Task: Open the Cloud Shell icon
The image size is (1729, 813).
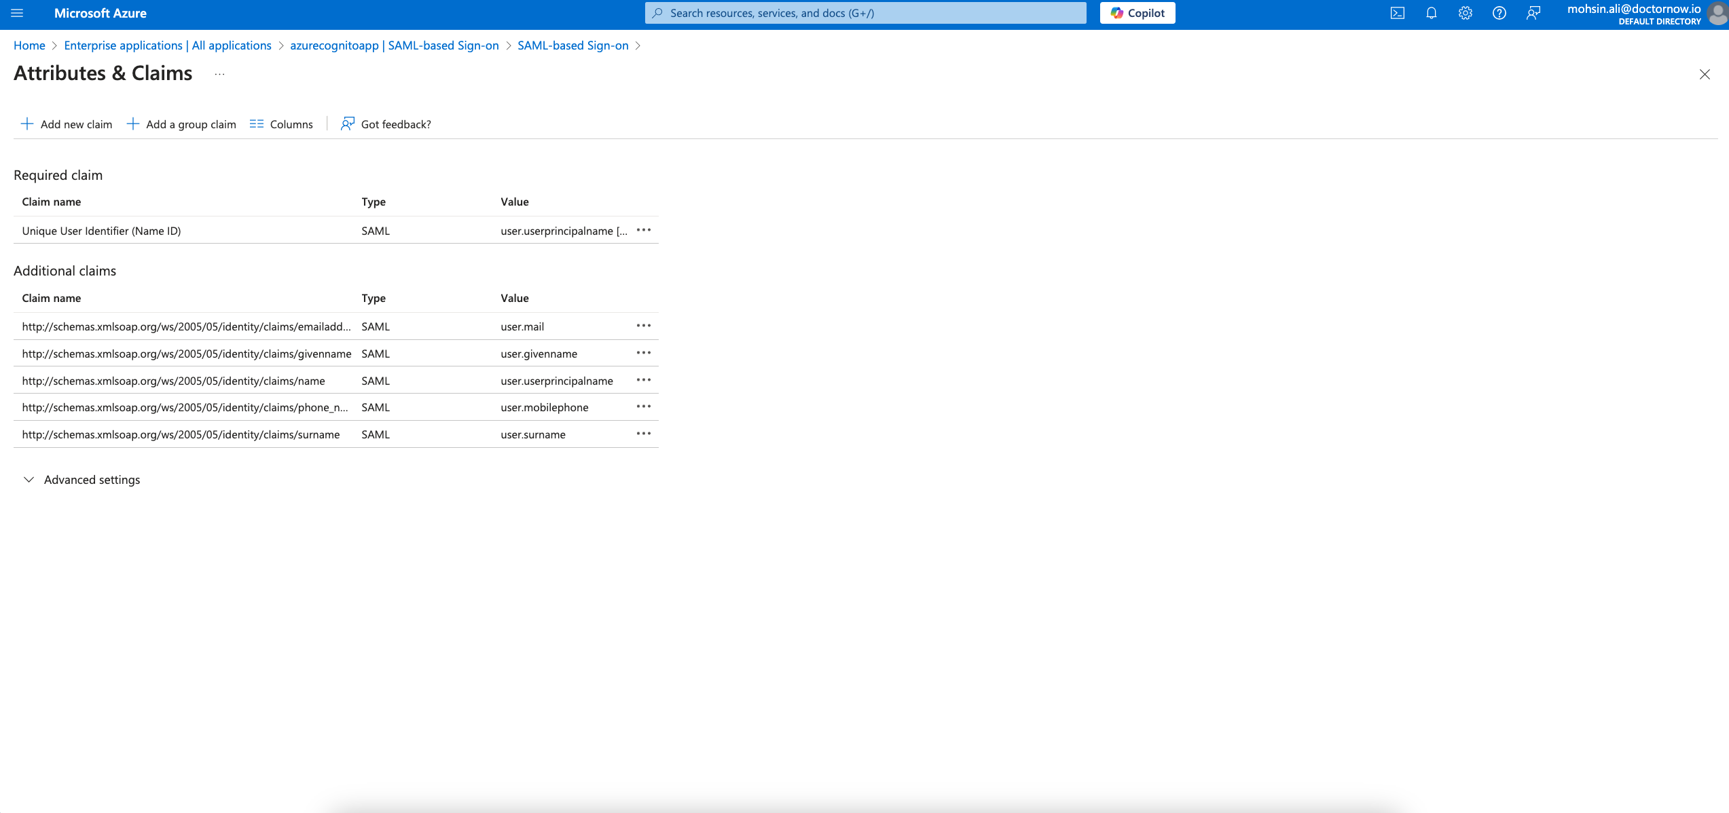Action: tap(1398, 13)
